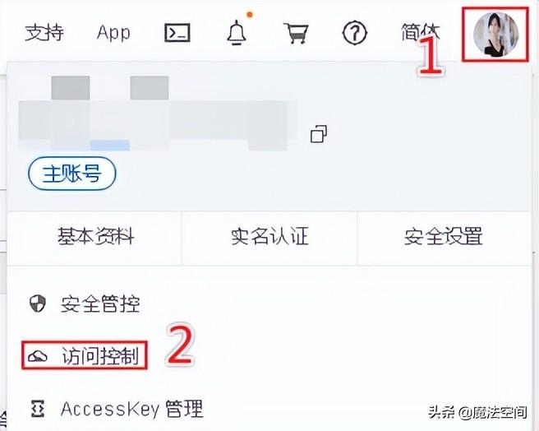The image size is (539, 431).
Task: Open the 支持 menu
Action: coord(44,33)
